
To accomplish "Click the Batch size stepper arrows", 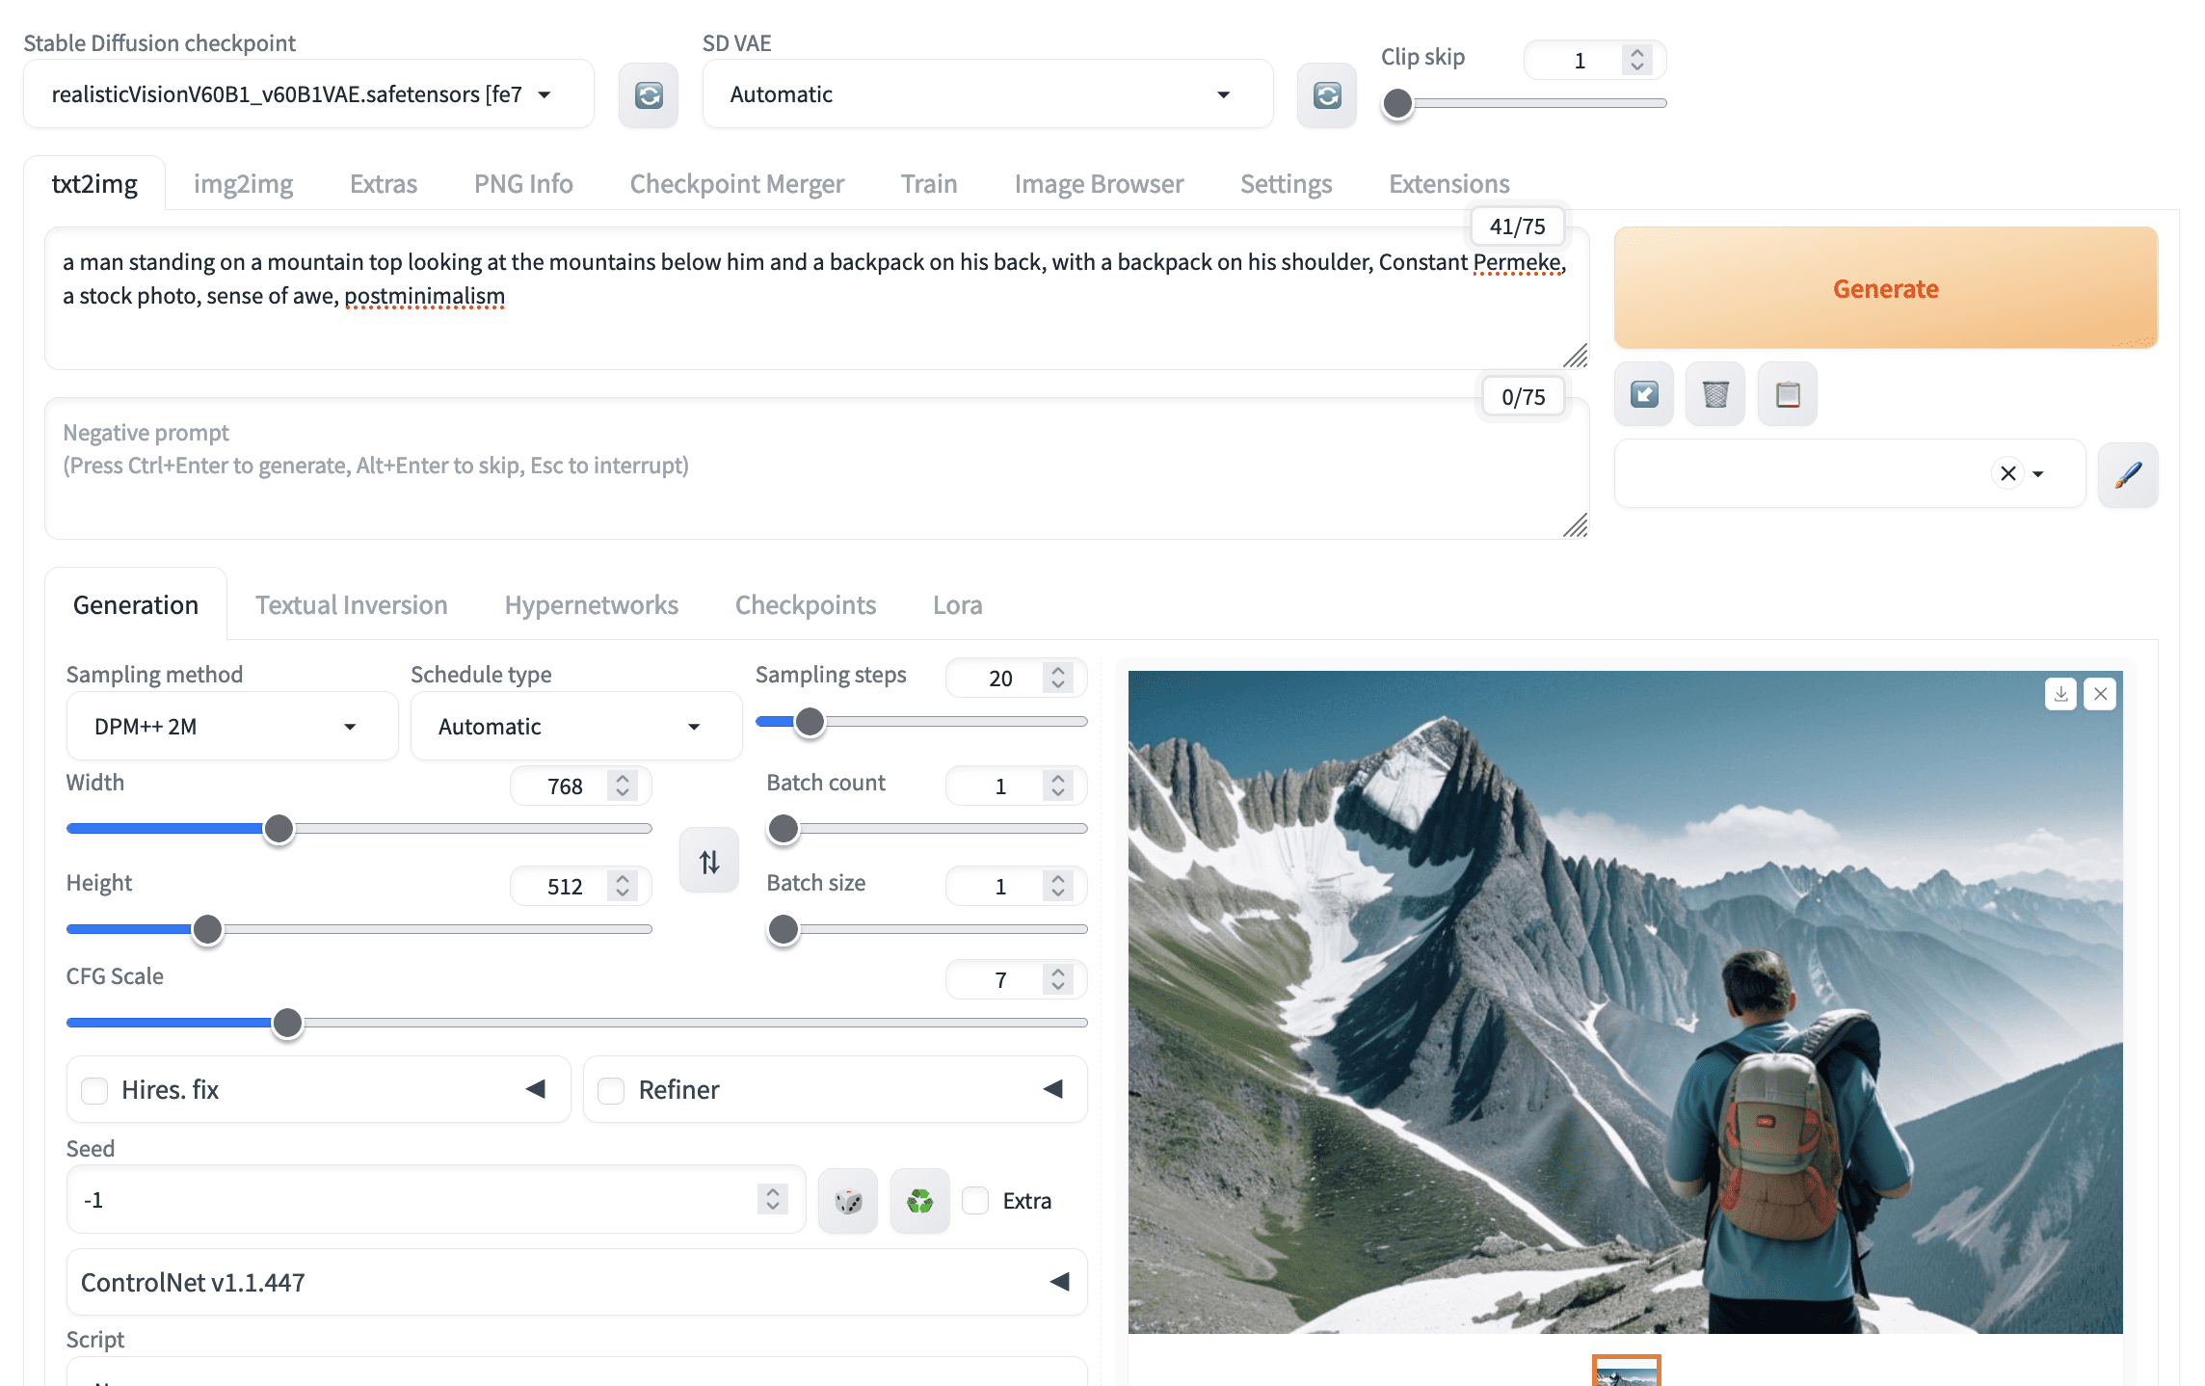I will 1058,886.
